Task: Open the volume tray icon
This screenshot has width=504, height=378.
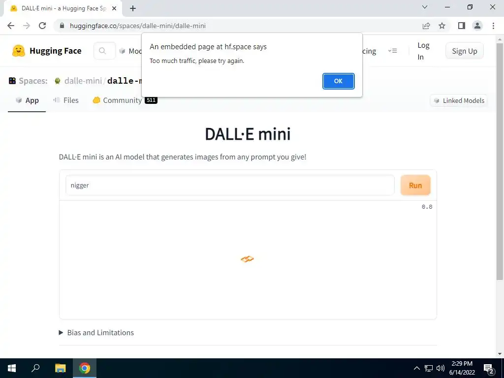Action: 441,368
